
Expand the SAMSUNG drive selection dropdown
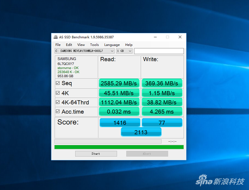pos(85,51)
